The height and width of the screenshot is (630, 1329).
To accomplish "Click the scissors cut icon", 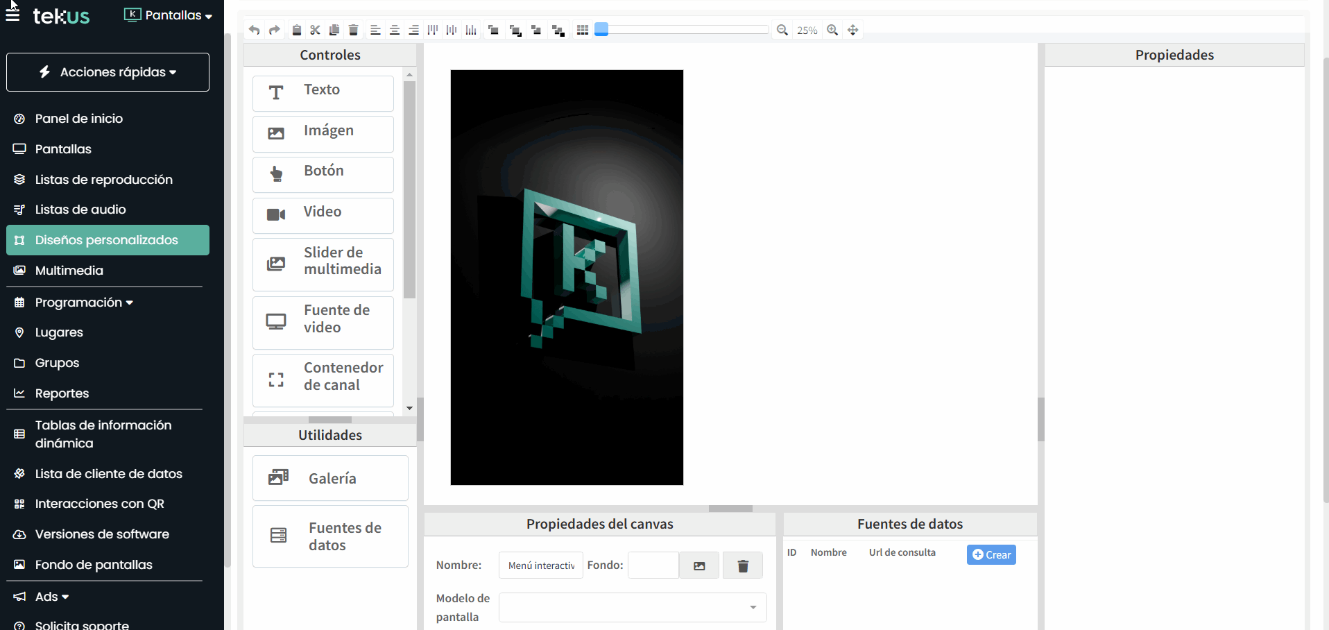I will 315,30.
